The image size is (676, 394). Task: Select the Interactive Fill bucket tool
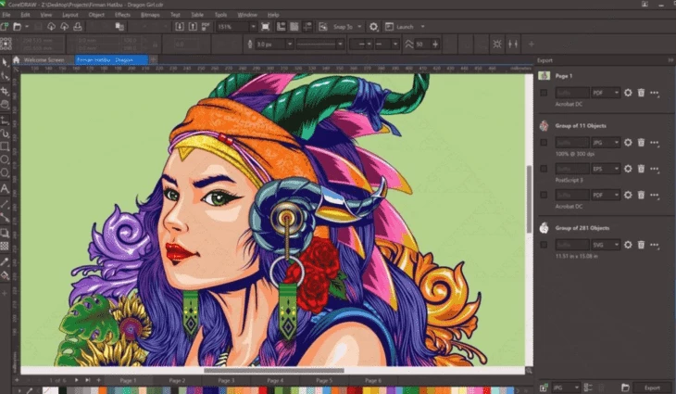tap(5, 275)
